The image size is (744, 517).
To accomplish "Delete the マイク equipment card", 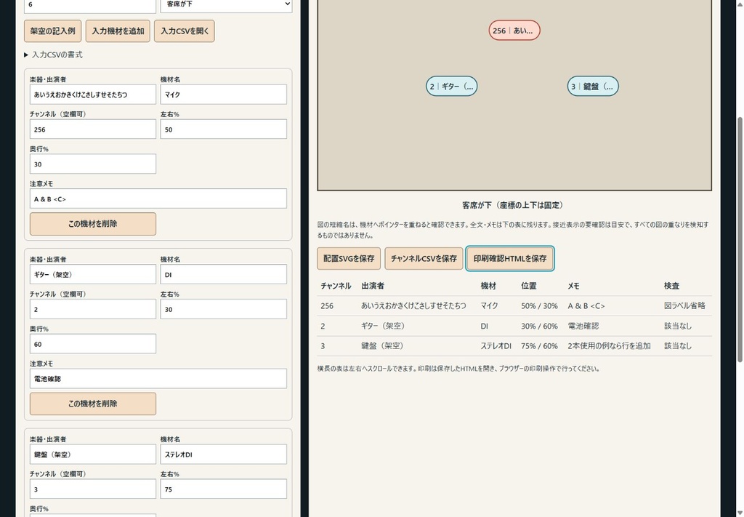I will [93, 224].
